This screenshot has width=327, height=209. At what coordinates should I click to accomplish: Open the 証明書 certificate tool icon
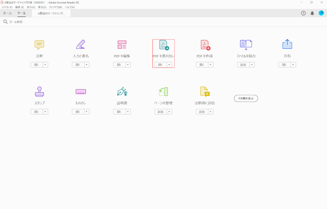[122, 92]
